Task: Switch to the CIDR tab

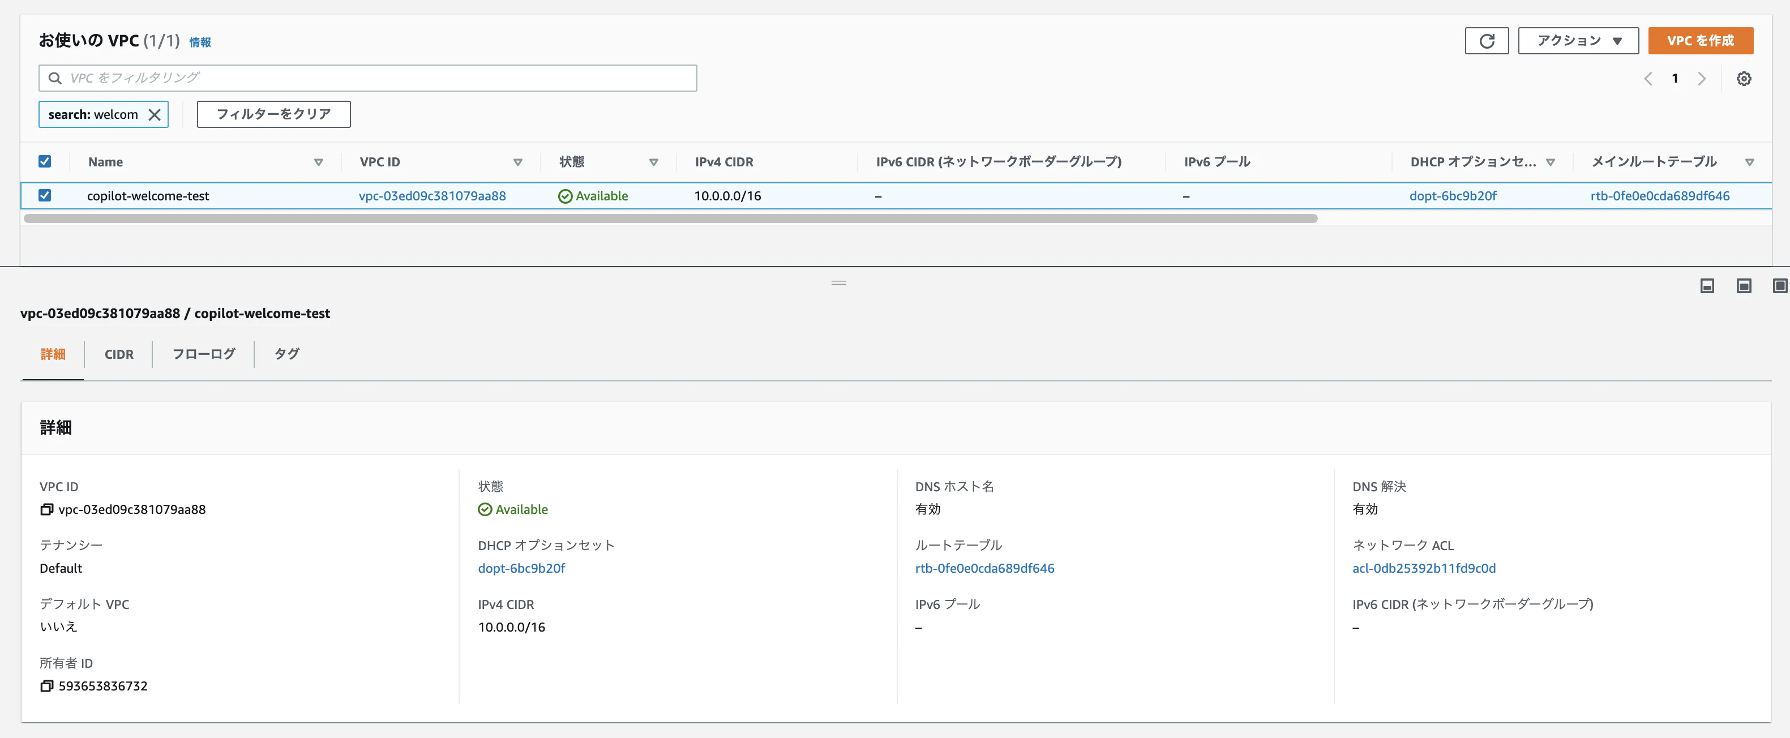Action: (119, 354)
